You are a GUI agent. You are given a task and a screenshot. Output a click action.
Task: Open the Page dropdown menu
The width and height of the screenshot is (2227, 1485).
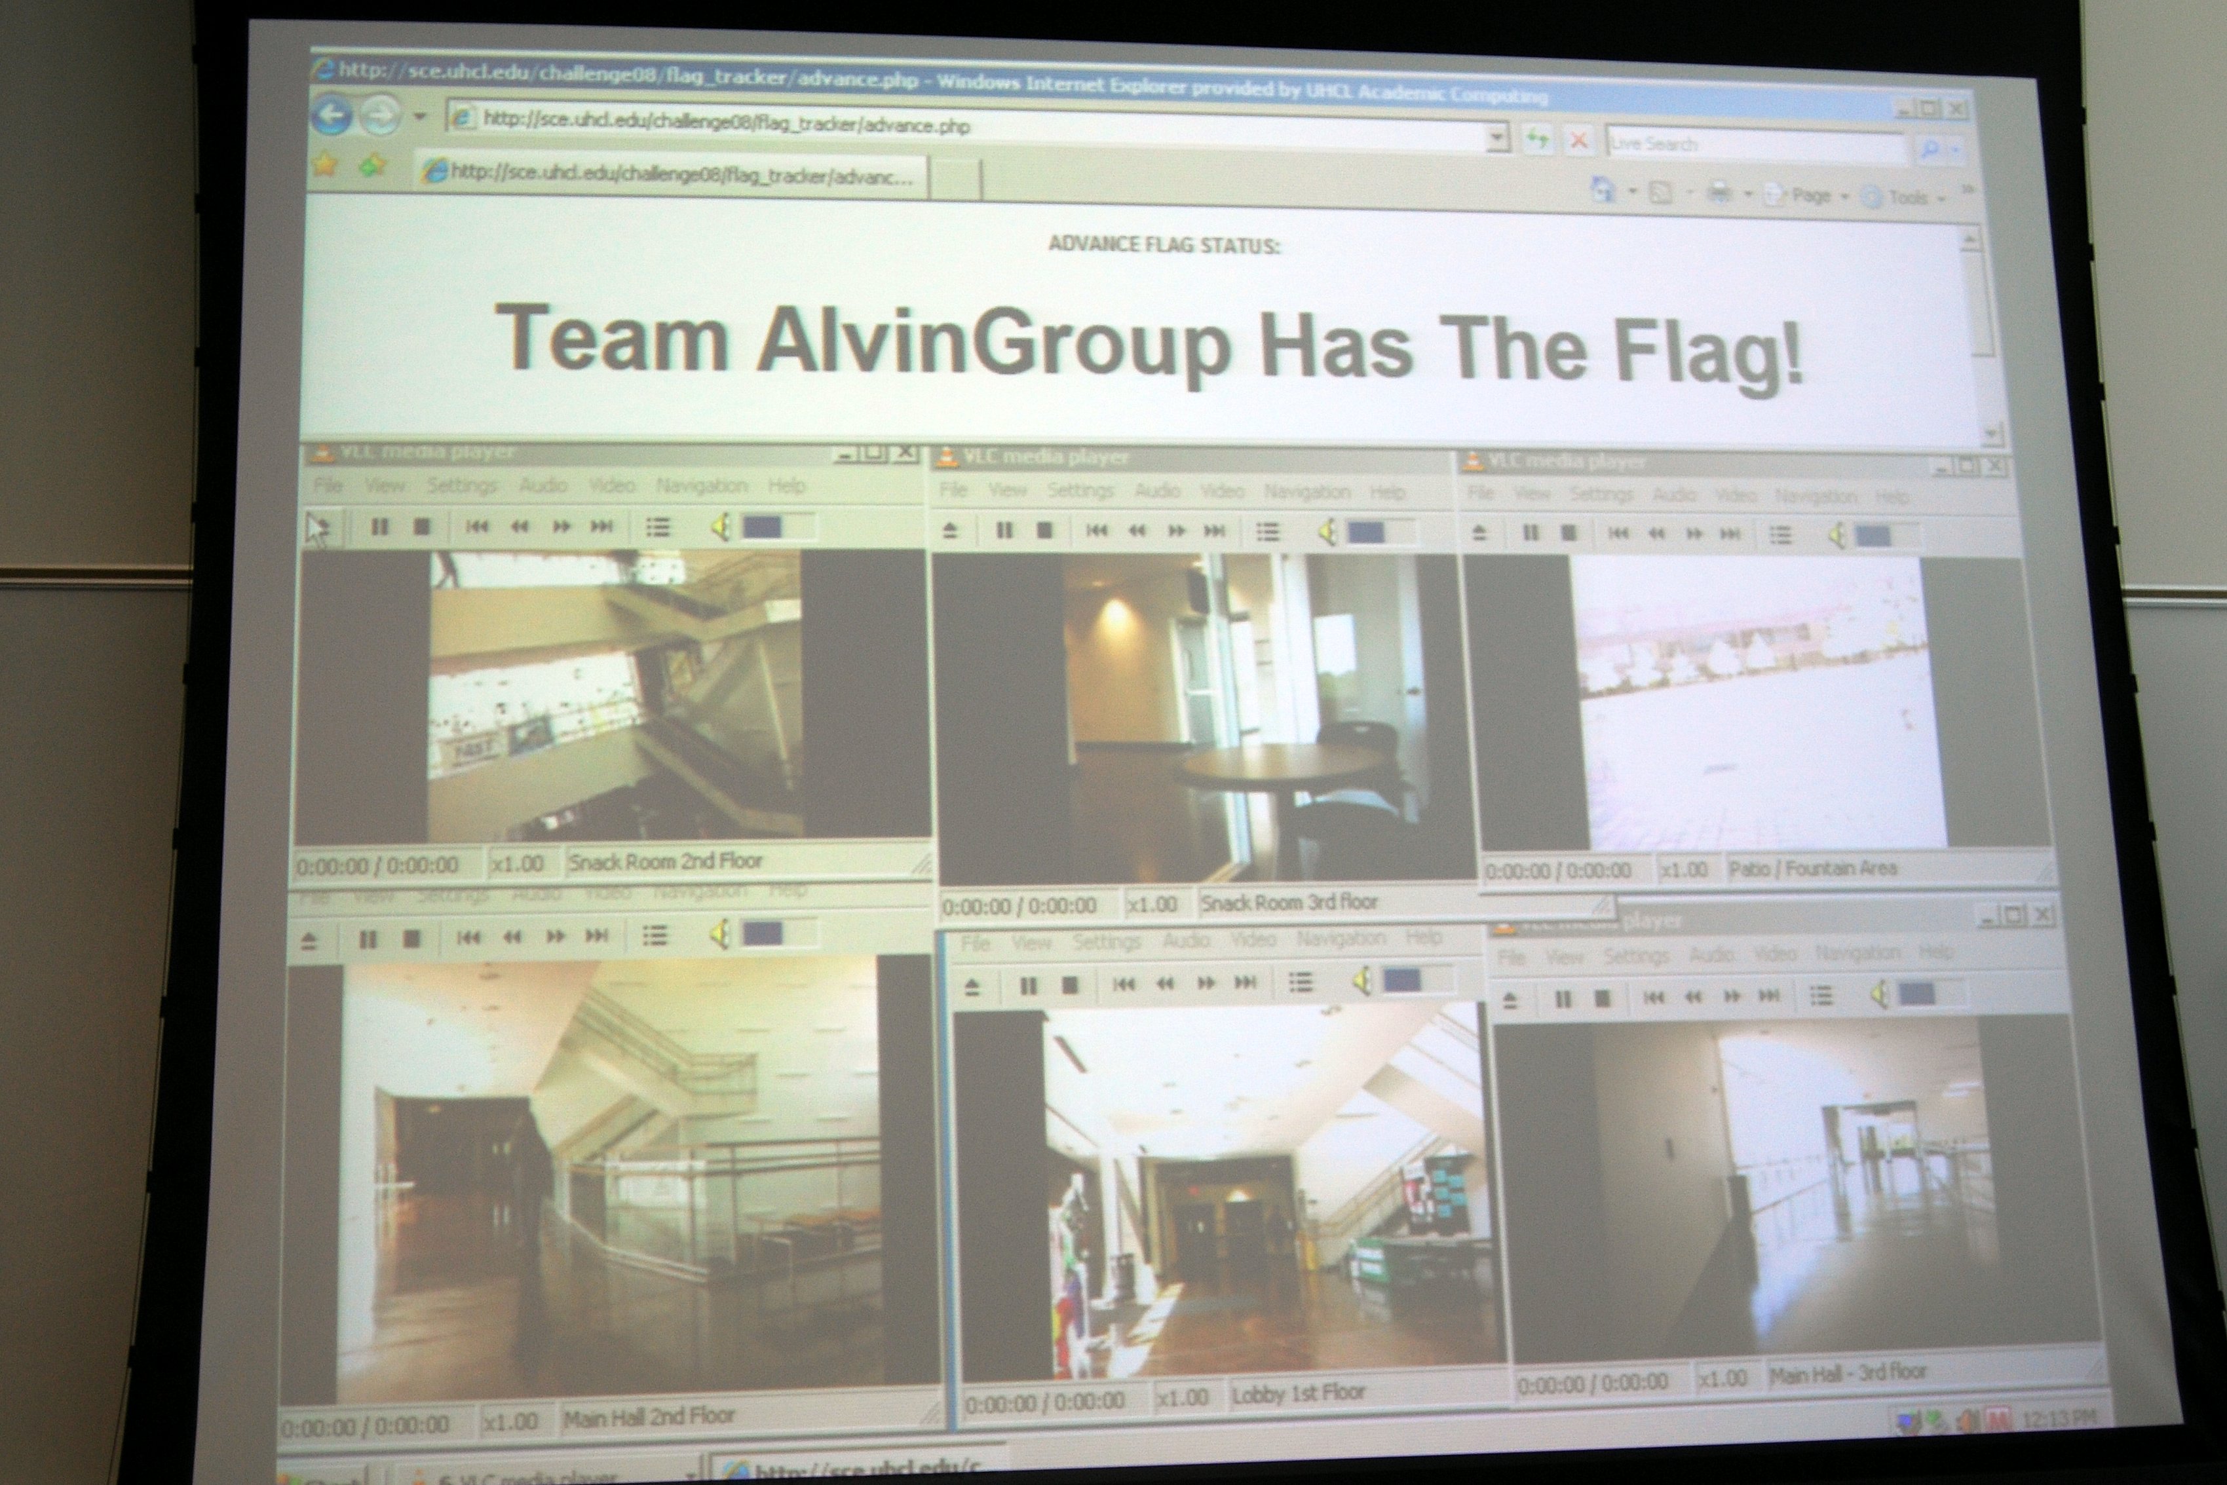coord(1806,196)
